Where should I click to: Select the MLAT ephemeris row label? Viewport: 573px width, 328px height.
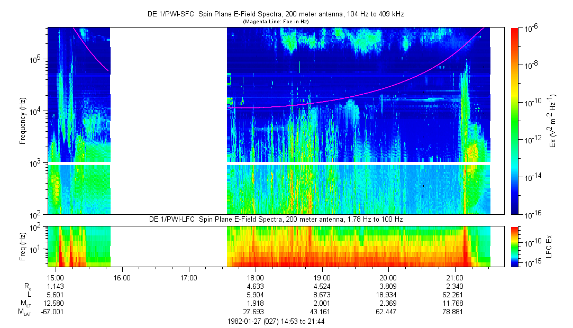pyautogui.click(x=25, y=312)
